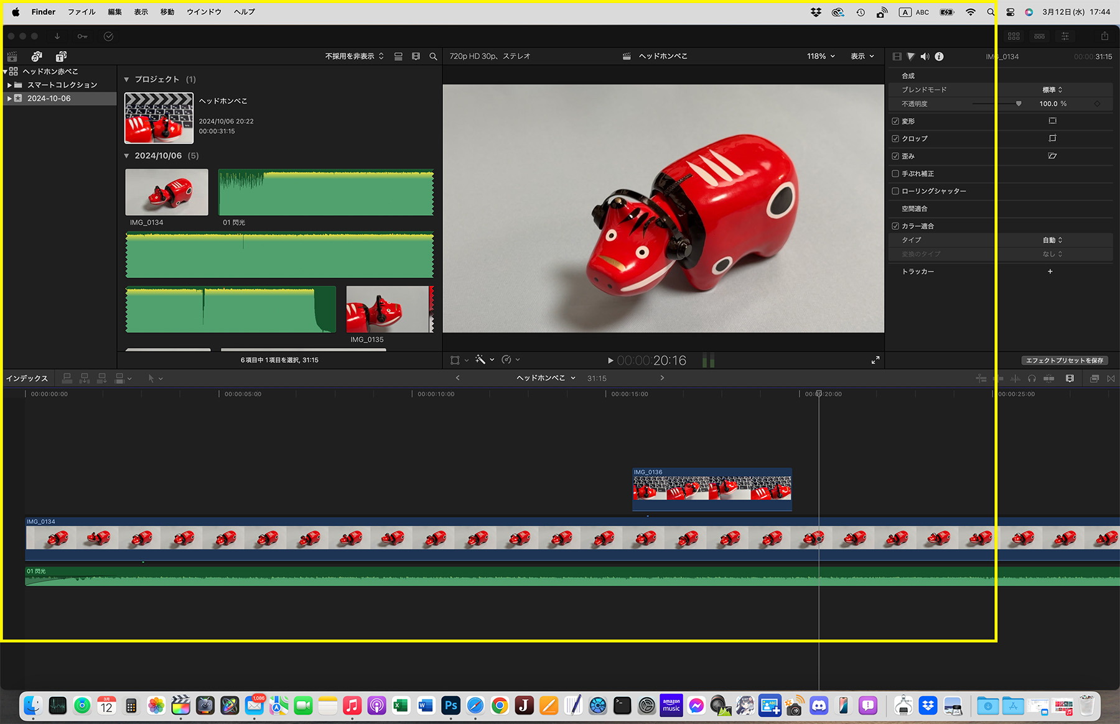Enable the ローリングシャッター checkbox
Screen dimensions: 1120x724
895,191
